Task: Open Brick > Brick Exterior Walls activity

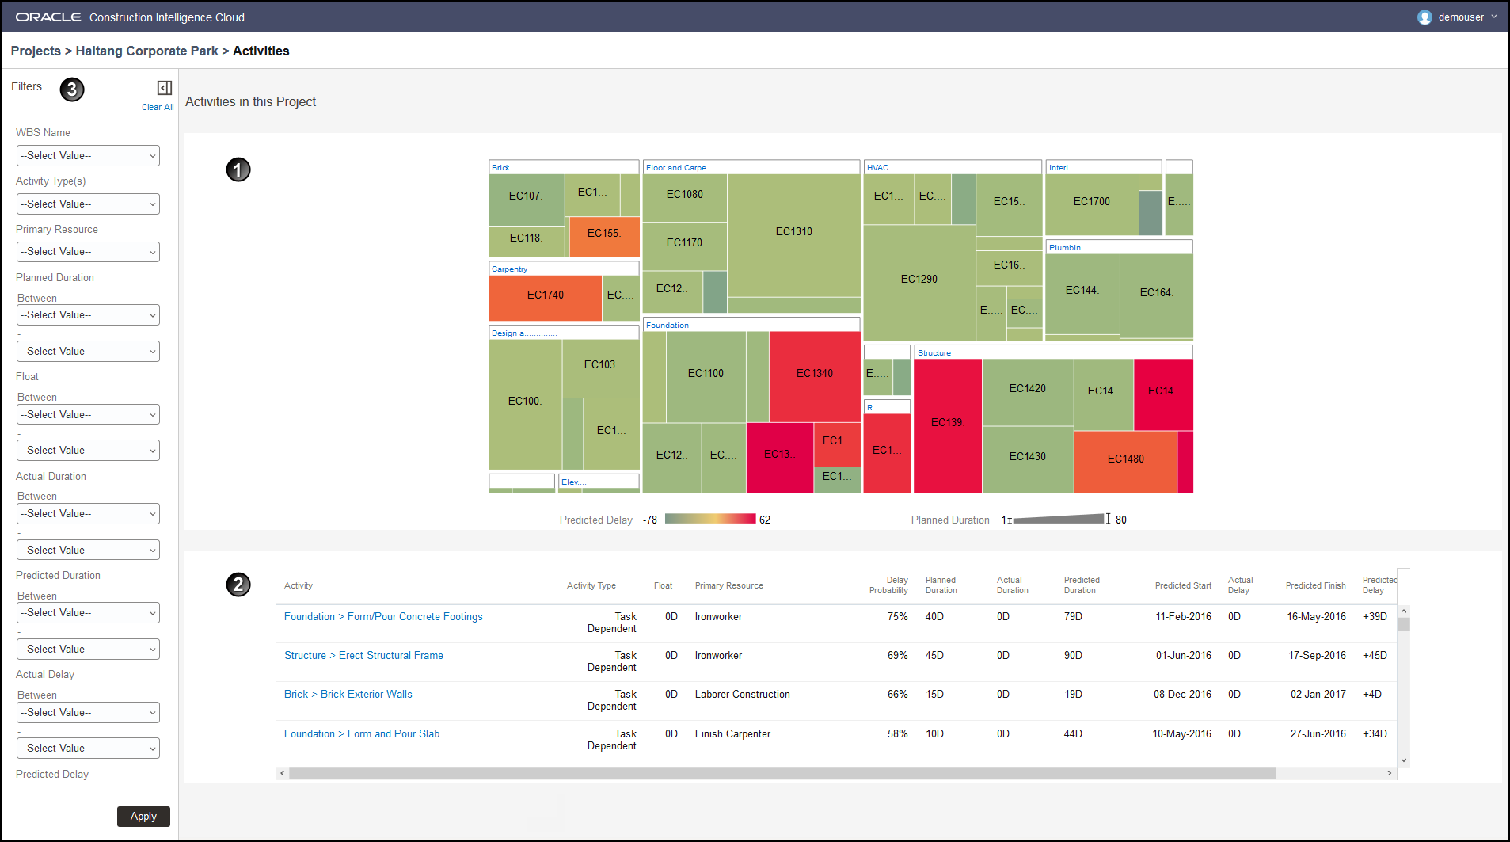Action: 348,694
